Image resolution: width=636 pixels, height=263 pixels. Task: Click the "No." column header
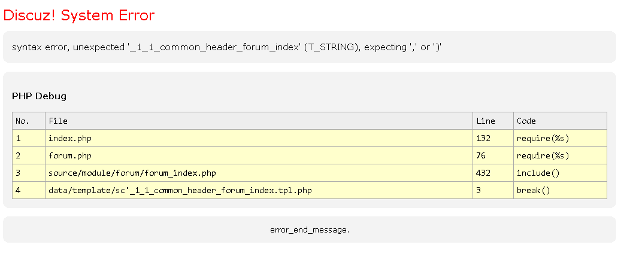click(x=23, y=121)
